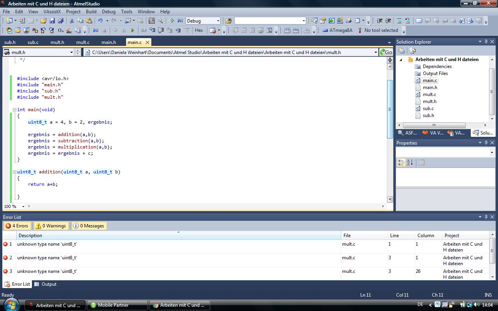Toggle the 0 Warnings filter
The width and height of the screenshot is (498, 311).
[51, 226]
